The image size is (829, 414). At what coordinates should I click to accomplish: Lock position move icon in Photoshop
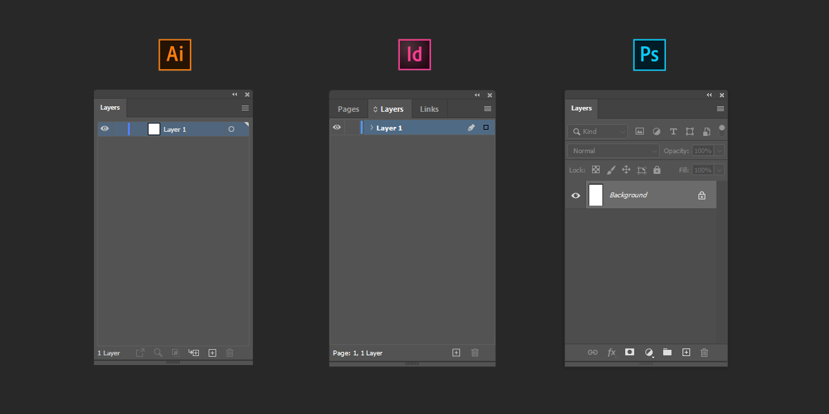tap(627, 170)
